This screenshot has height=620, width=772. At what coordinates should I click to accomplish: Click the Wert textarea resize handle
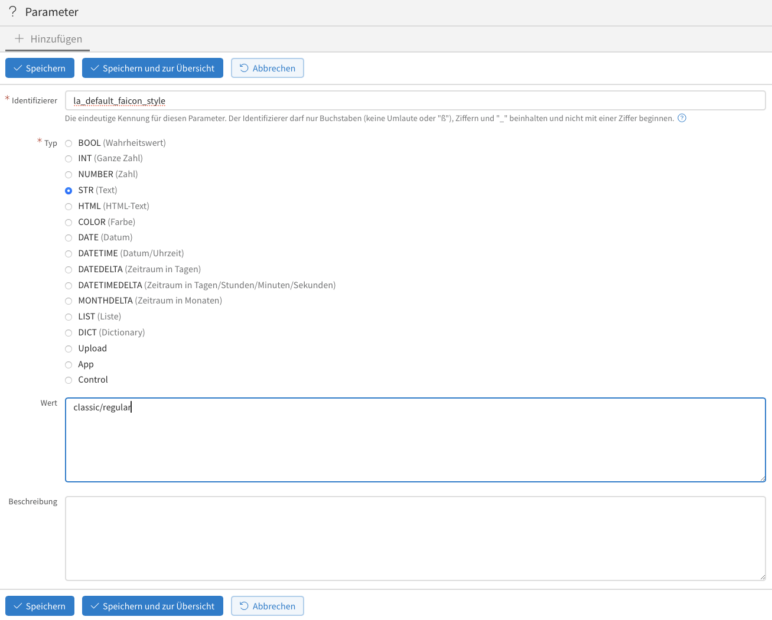pyautogui.click(x=763, y=479)
